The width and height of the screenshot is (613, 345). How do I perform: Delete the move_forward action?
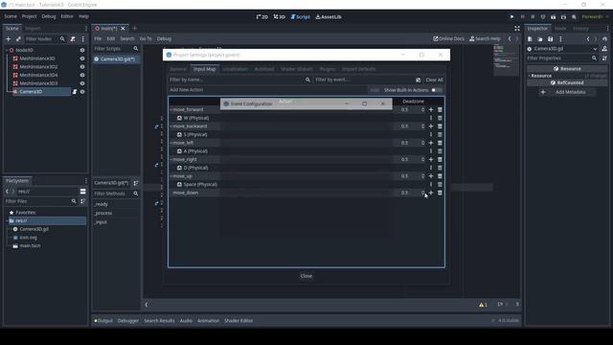[x=440, y=110]
